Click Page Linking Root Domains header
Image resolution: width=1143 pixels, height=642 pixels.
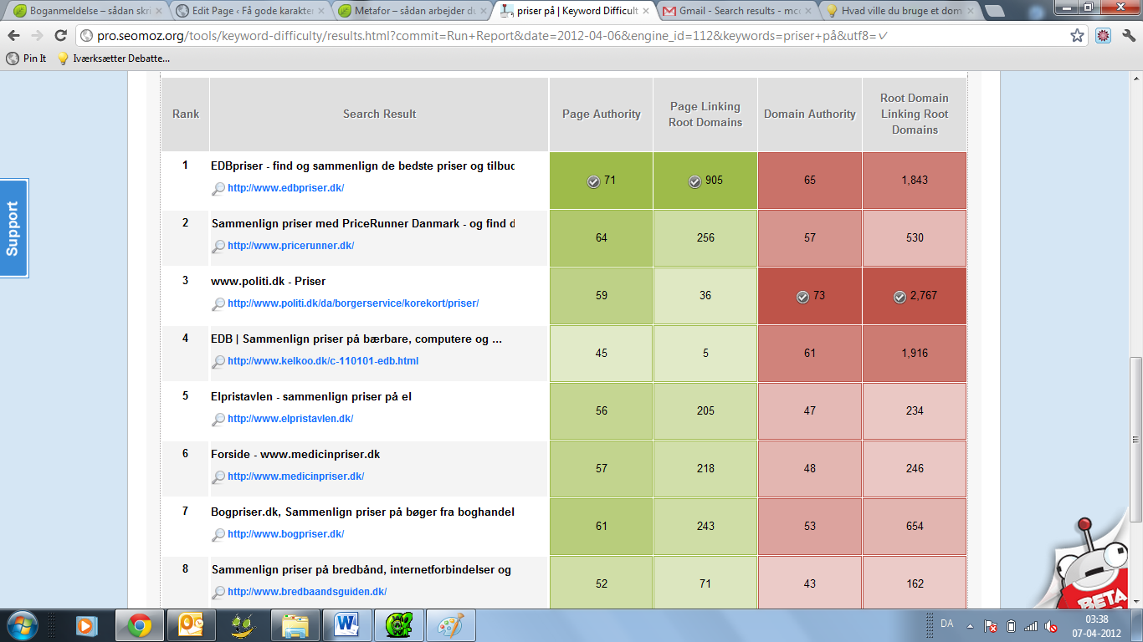coord(705,115)
